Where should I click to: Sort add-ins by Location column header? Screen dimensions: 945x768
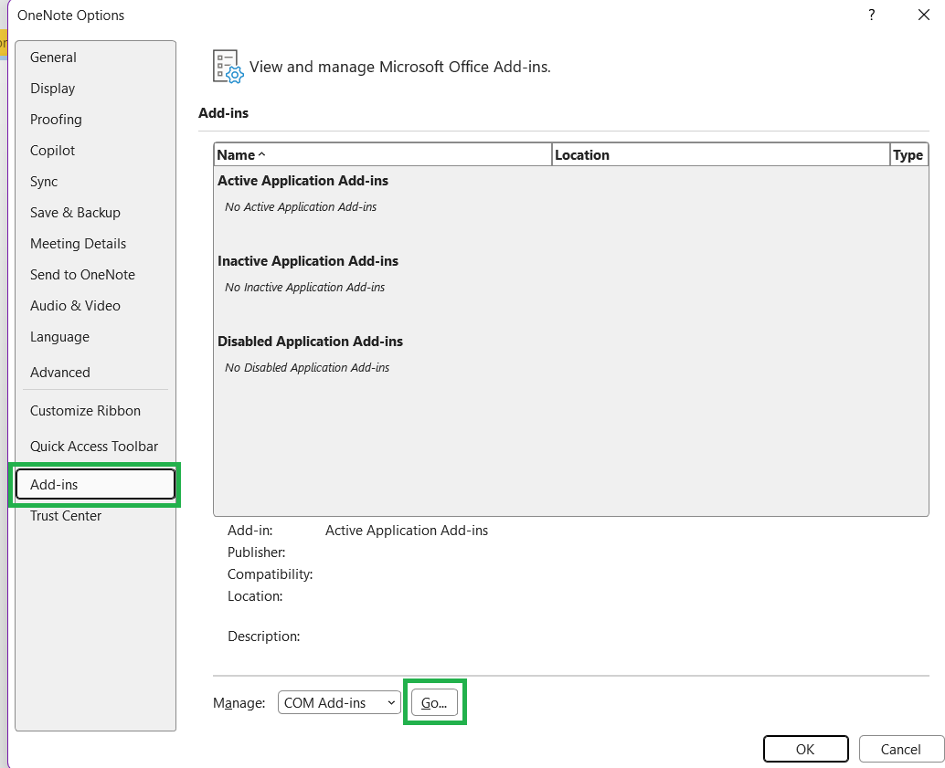[721, 155]
